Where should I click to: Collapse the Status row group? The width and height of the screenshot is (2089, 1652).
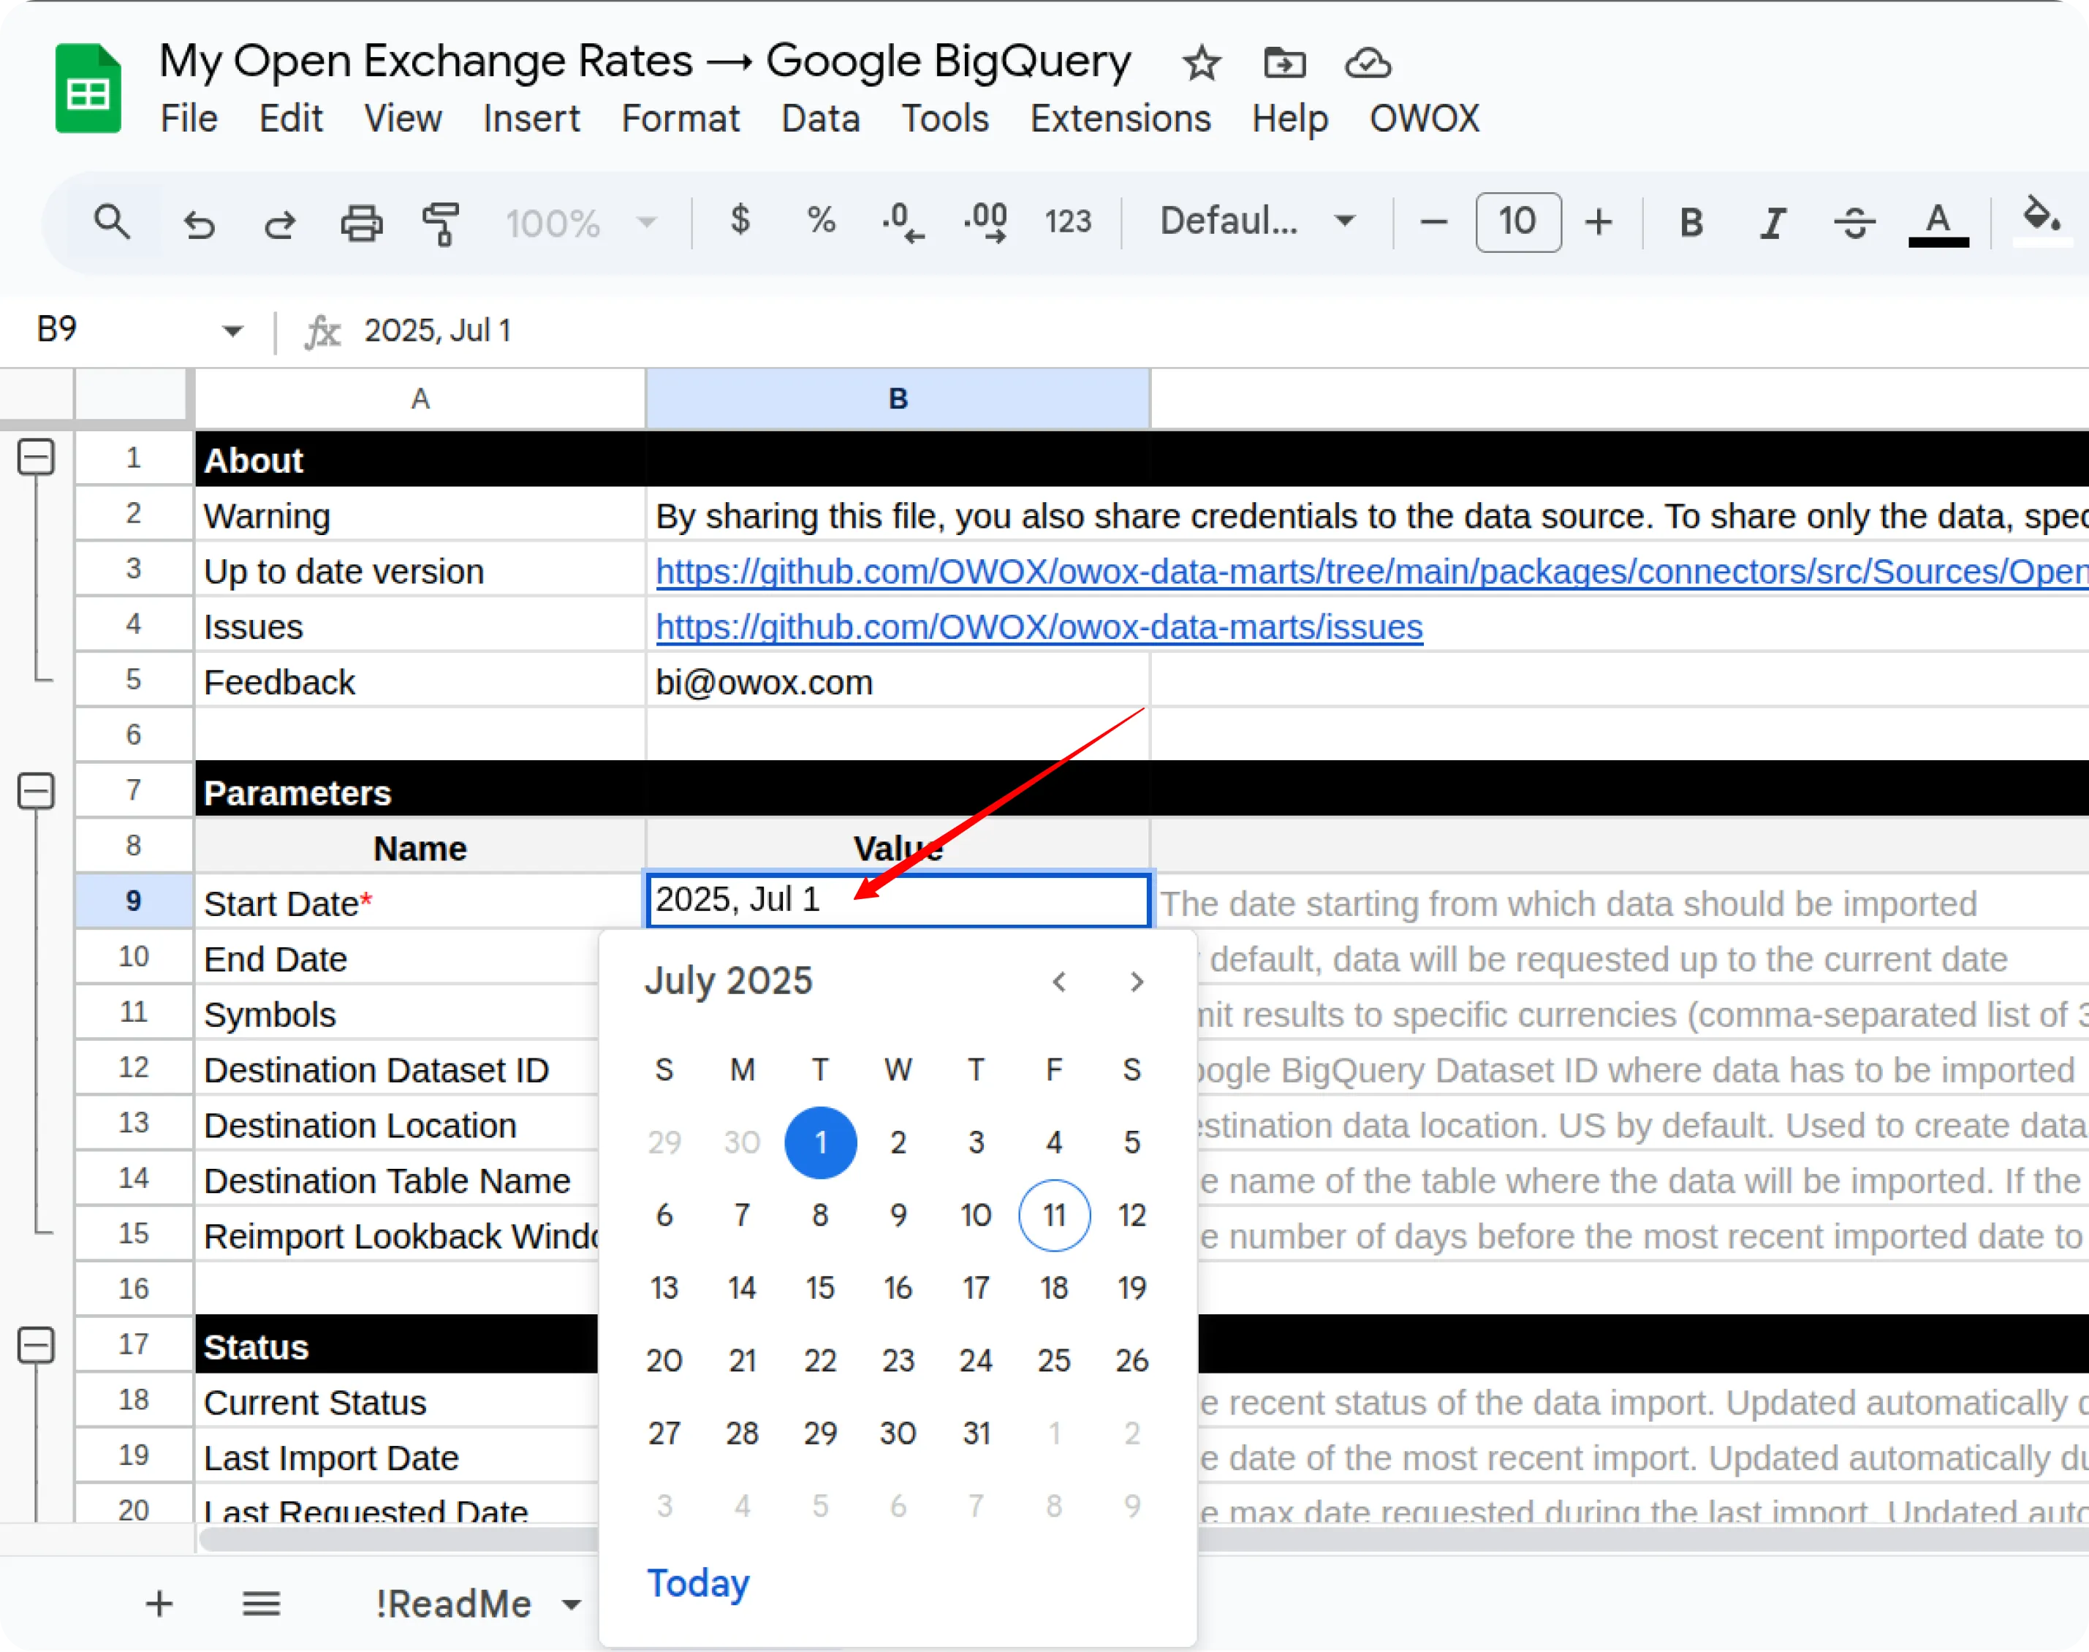coord(37,1346)
